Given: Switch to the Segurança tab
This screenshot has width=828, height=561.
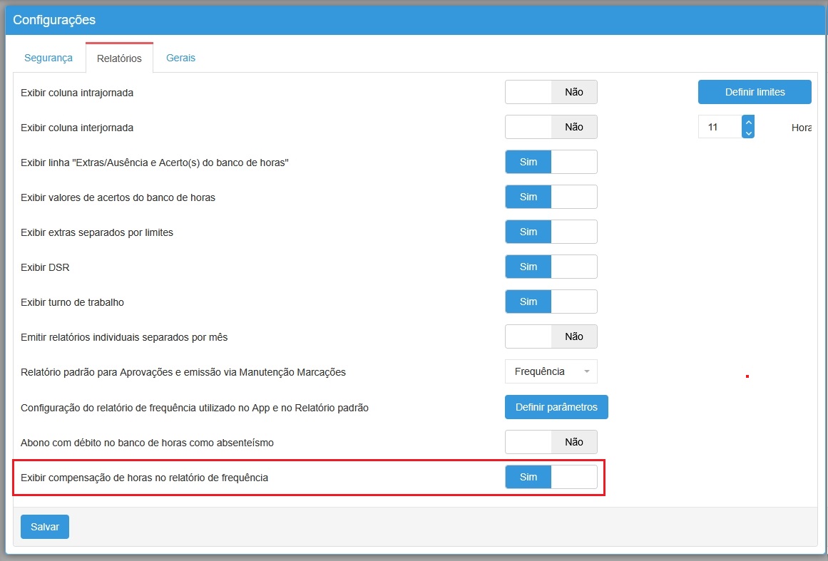Looking at the screenshot, I should pyautogui.click(x=48, y=58).
